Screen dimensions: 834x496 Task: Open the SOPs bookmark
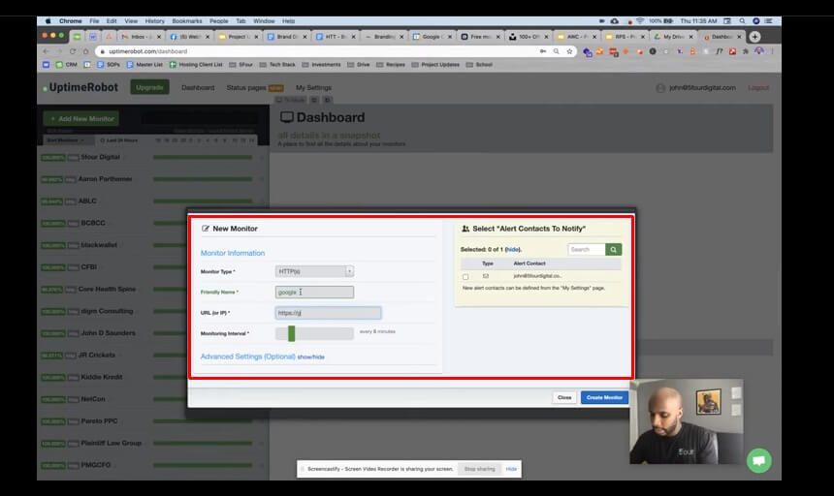[x=108, y=65]
